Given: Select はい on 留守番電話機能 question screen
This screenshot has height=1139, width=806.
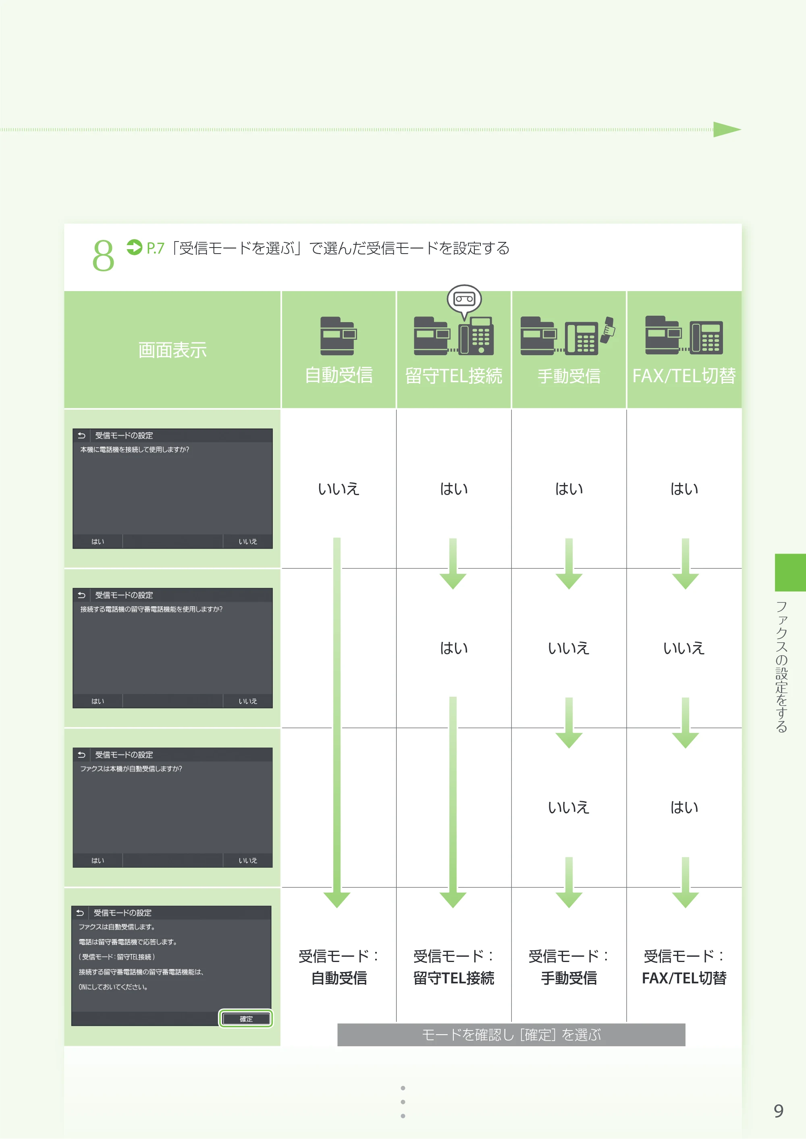Looking at the screenshot, I should (x=98, y=701).
